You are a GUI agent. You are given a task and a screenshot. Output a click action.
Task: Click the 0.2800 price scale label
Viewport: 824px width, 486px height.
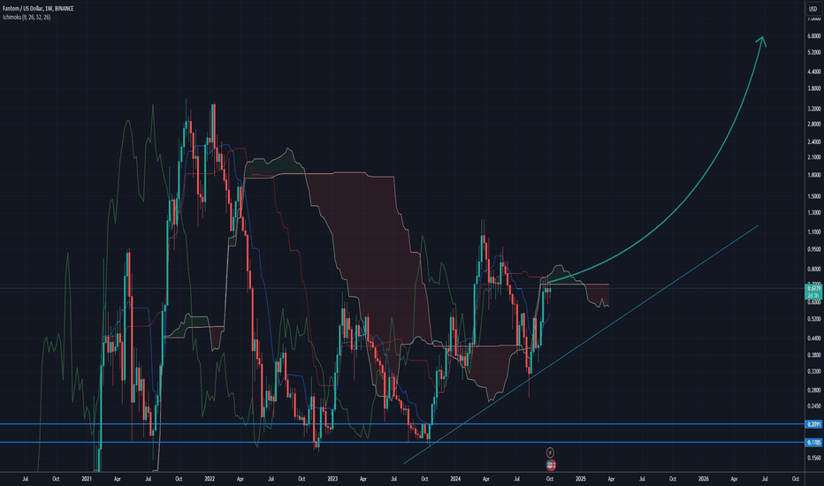(x=814, y=391)
